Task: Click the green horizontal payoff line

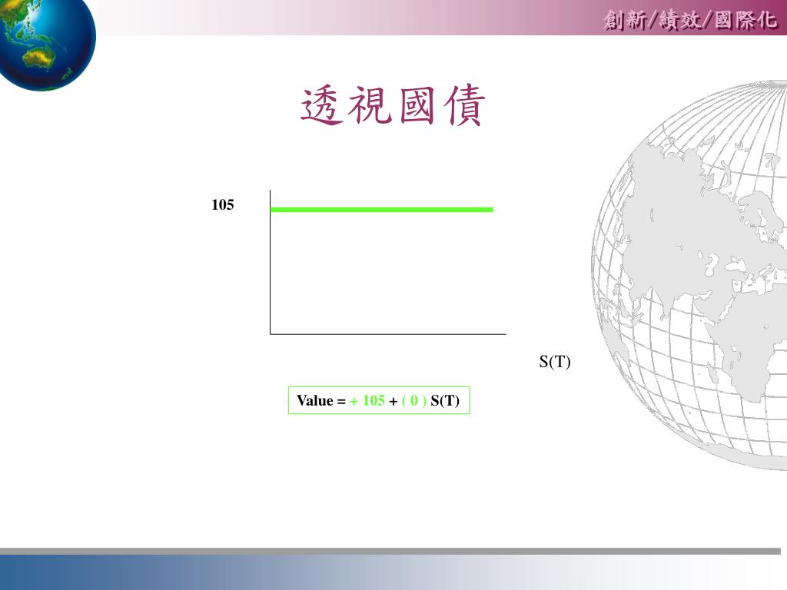Action: (381, 209)
